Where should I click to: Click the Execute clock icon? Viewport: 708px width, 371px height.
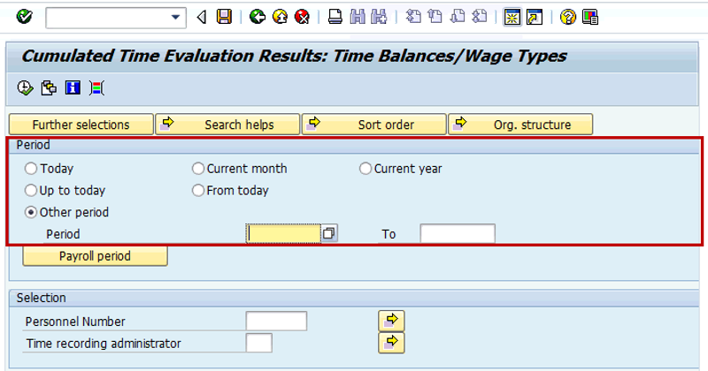coord(25,87)
